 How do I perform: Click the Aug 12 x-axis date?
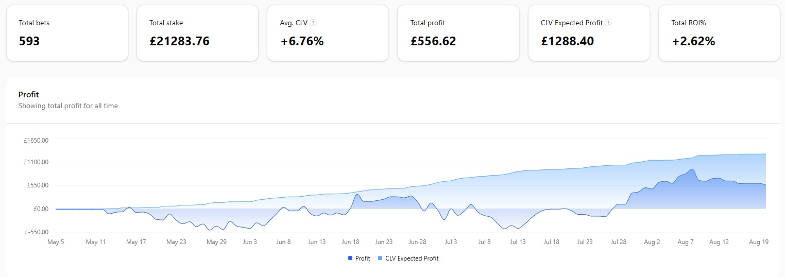tap(719, 242)
